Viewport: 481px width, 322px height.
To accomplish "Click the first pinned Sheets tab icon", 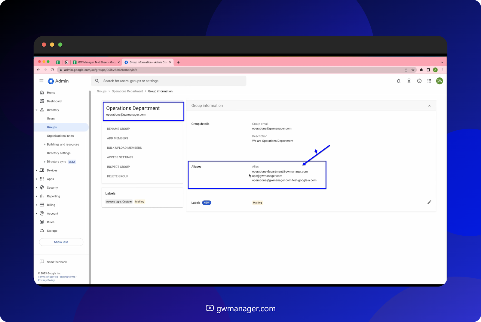I will [58, 62].
